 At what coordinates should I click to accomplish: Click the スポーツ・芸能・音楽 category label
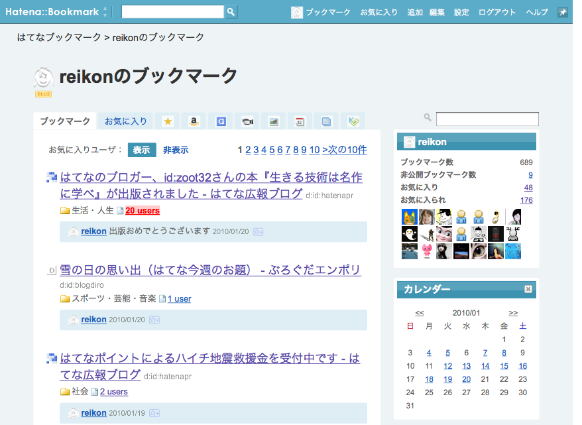click(113, 299)
